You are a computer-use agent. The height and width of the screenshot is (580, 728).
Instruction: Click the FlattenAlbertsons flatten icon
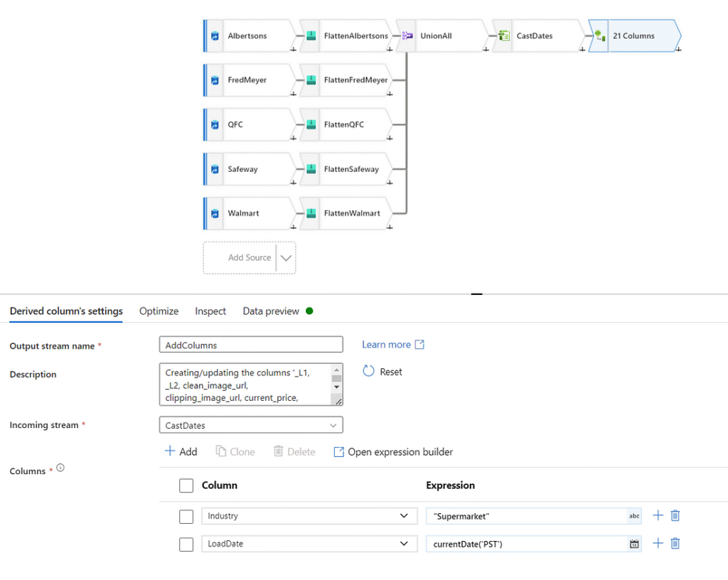(311, 36)
